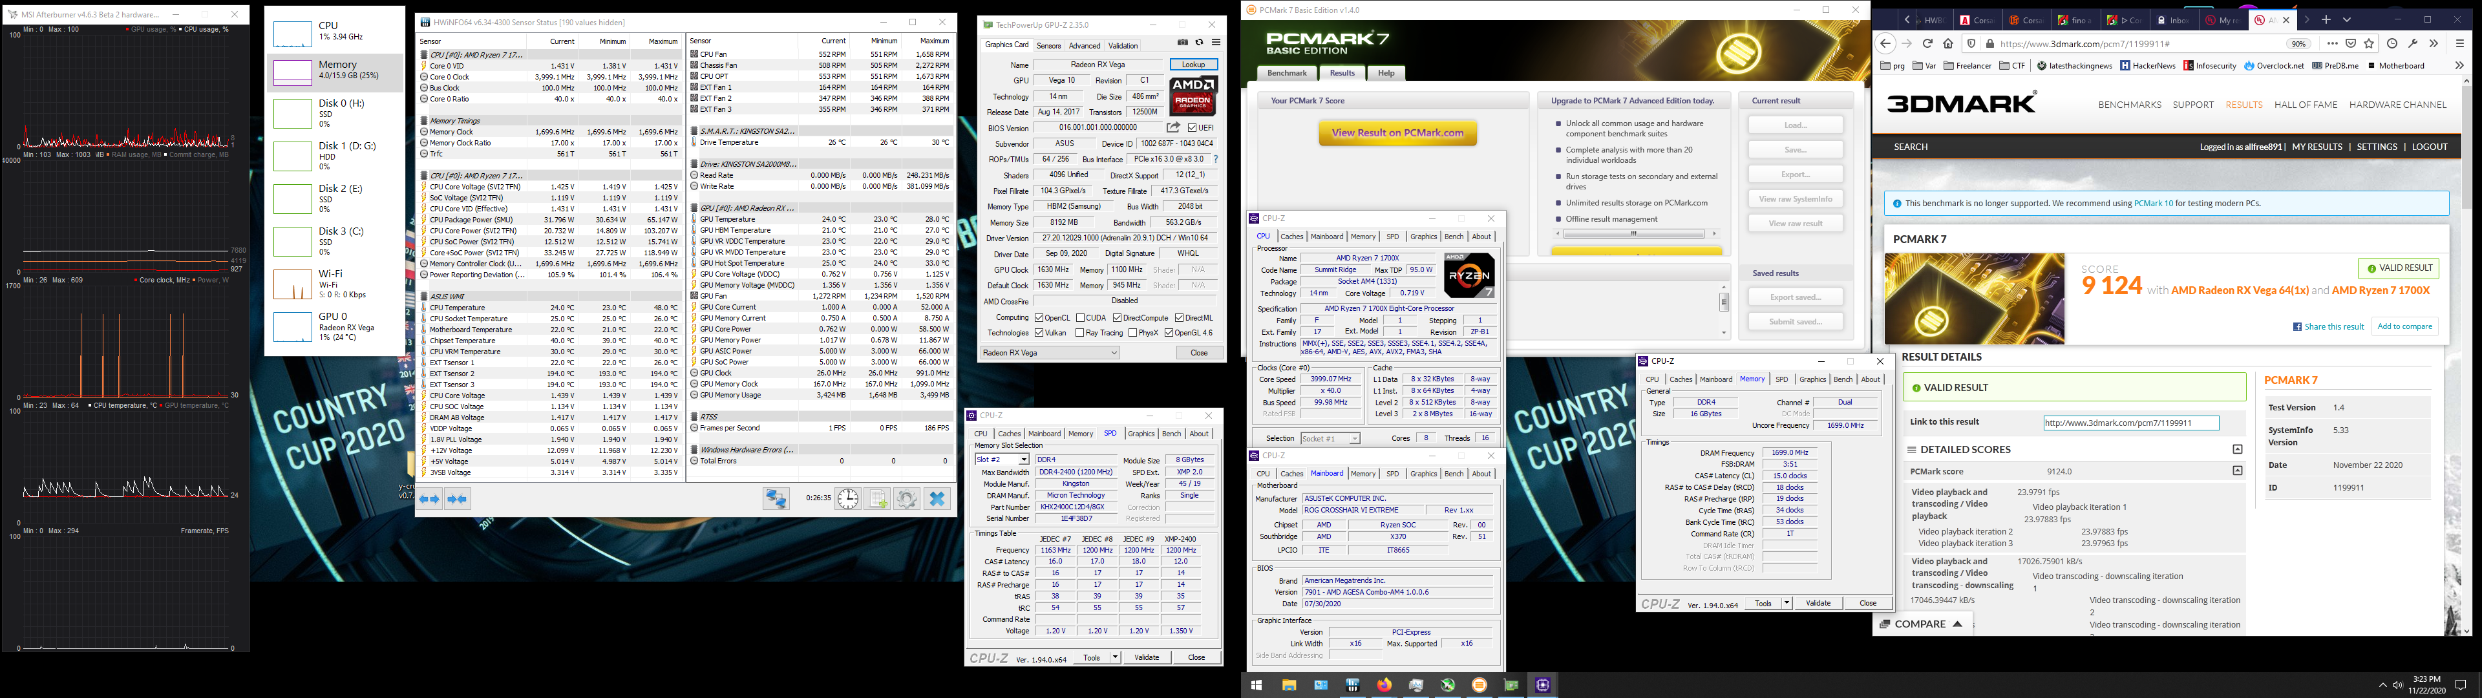Viewport: 2482px width, 698px height.
Task: Open Firefox page actions three-dot menu
Action: pyautogui.click(x=2331, y=43)
